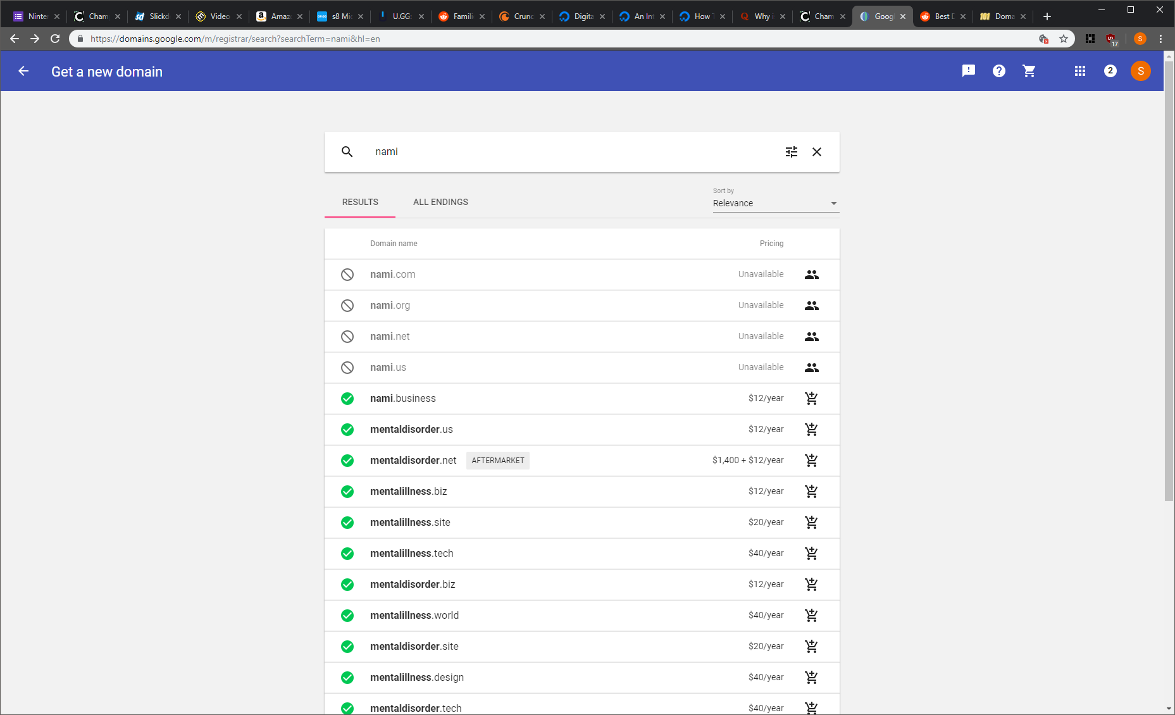Add mentaldisorder.net aftermarket domain to cart
Screen dimensions: 1175x715
tap(811, 461)
